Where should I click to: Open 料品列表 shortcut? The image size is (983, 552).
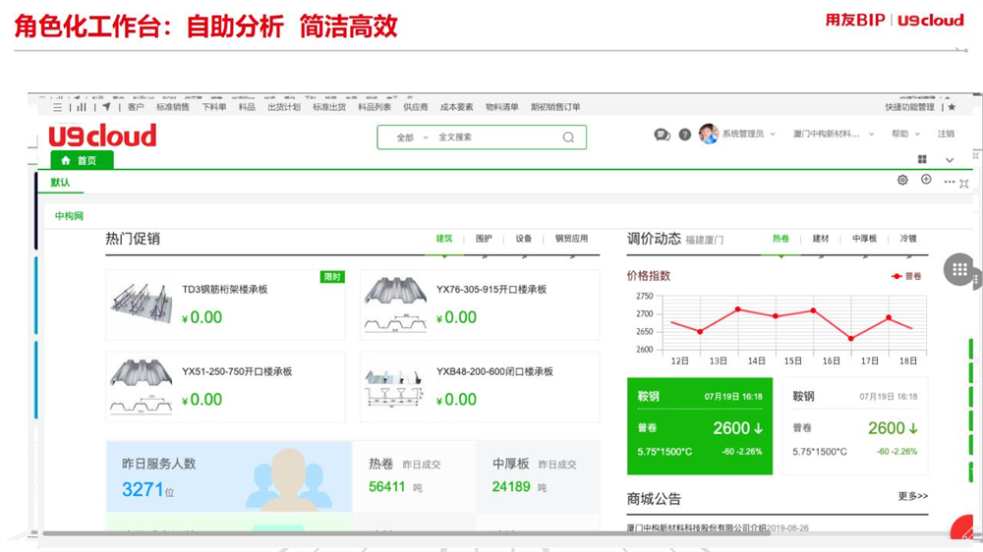click(375, 107)
